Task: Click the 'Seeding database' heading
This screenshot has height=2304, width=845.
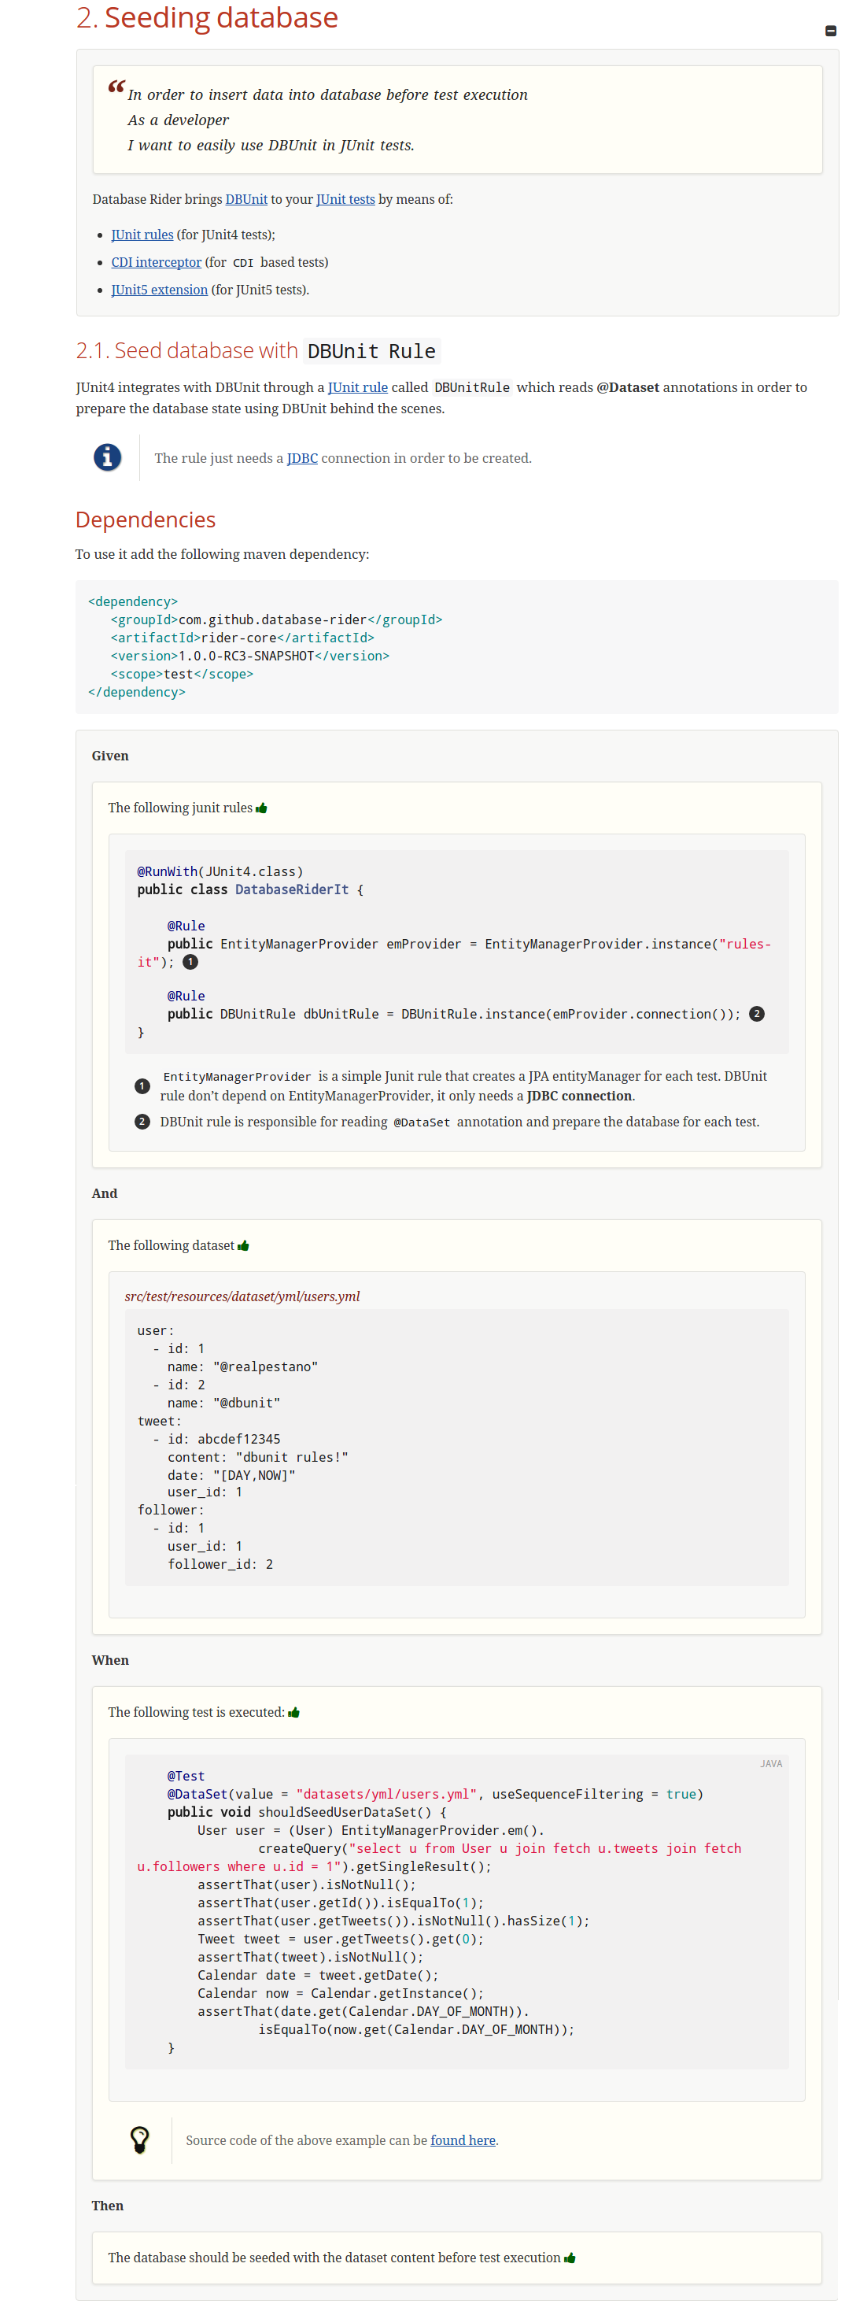Action: 208,18
